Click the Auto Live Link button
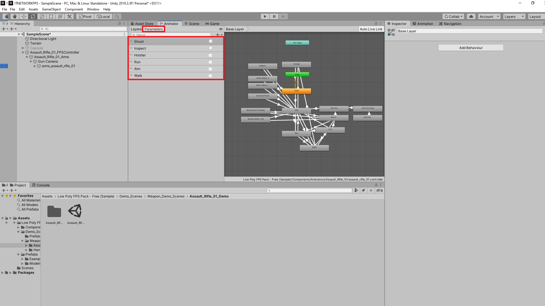Image resolution: width=545 pixels, height=306 pixels. pyautogui.click(x=371, y=29)
